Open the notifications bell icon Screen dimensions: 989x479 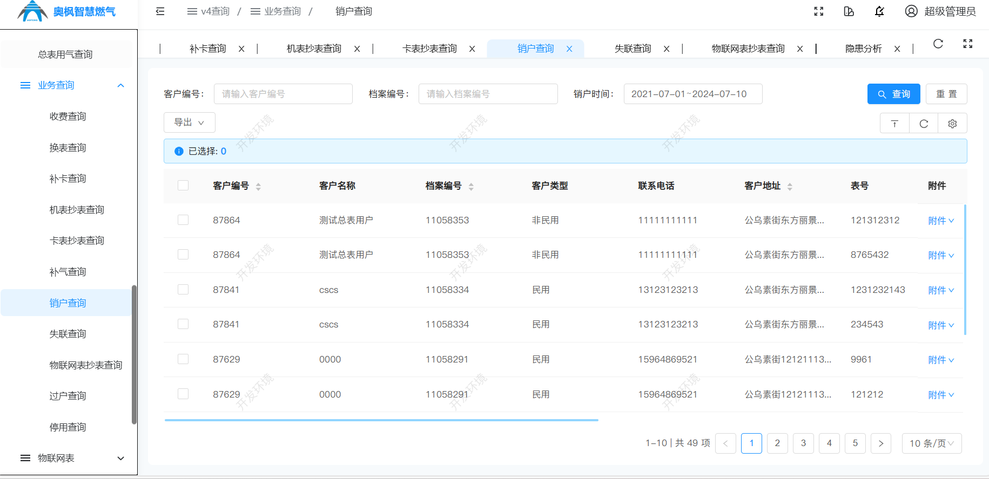(879, 11)
